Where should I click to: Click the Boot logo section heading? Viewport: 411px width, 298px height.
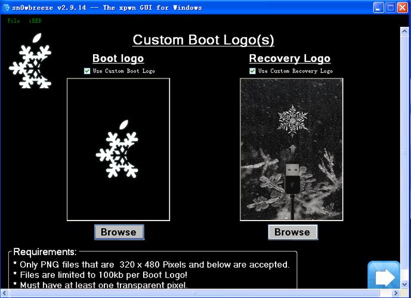118,58
